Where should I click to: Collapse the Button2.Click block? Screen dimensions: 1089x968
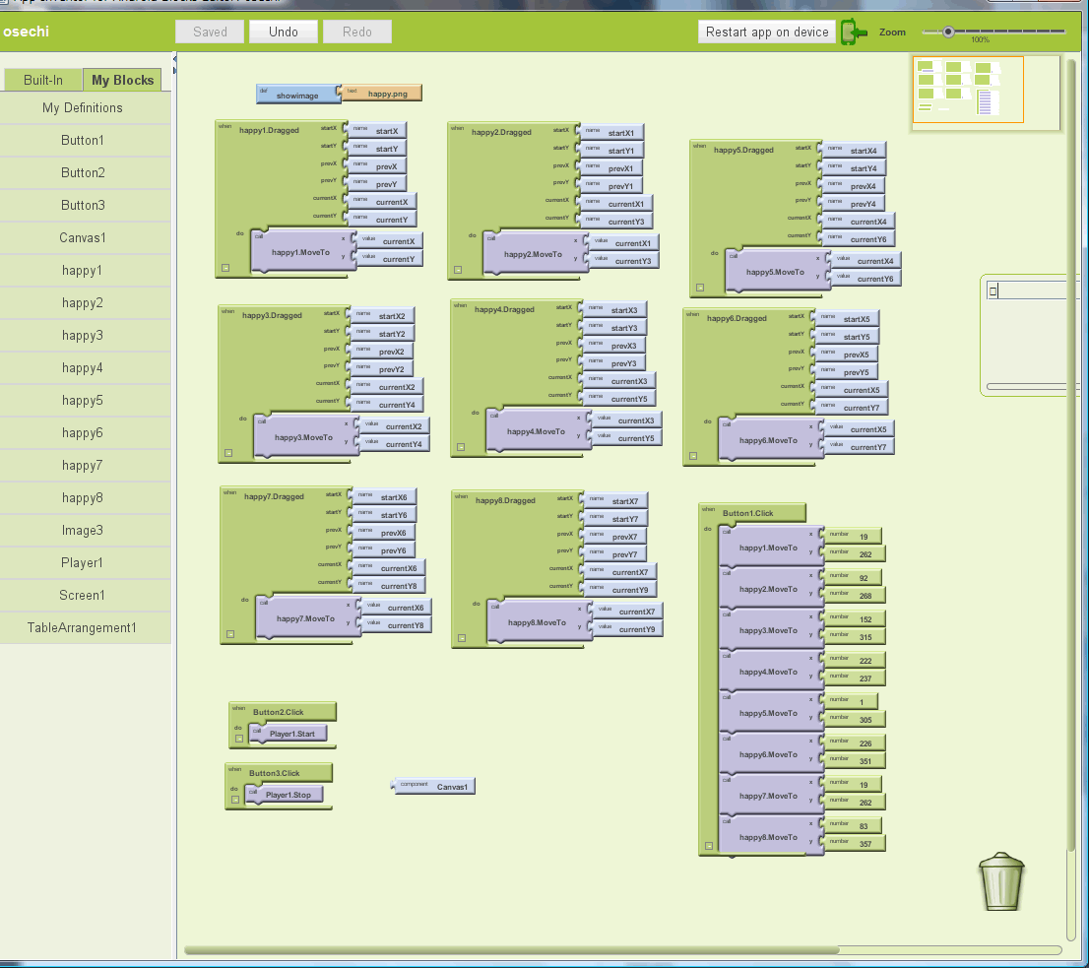click(x=239, y=739)
